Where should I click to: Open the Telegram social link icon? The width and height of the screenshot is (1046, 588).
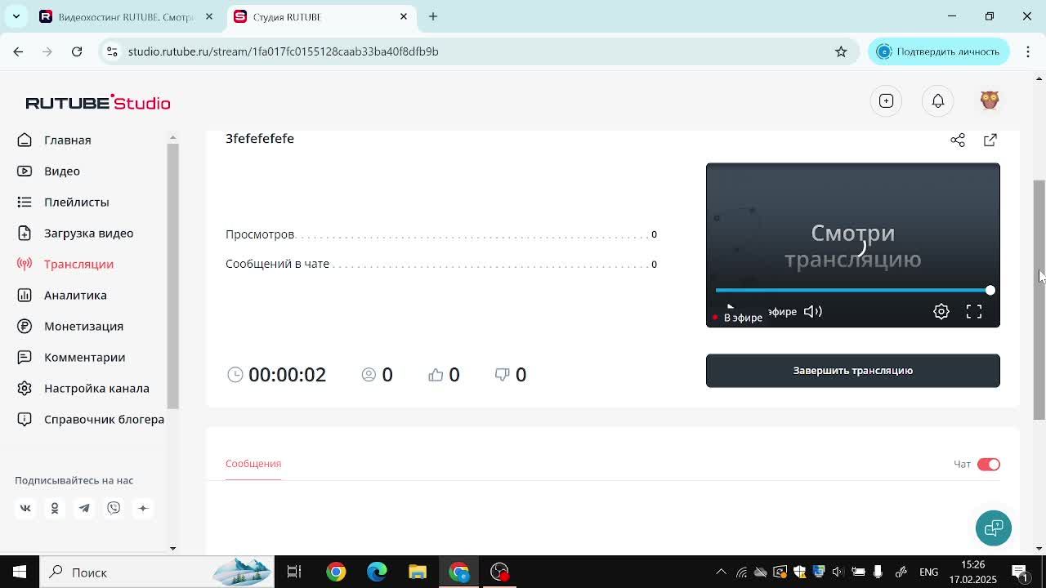click(x=84, y=508)
